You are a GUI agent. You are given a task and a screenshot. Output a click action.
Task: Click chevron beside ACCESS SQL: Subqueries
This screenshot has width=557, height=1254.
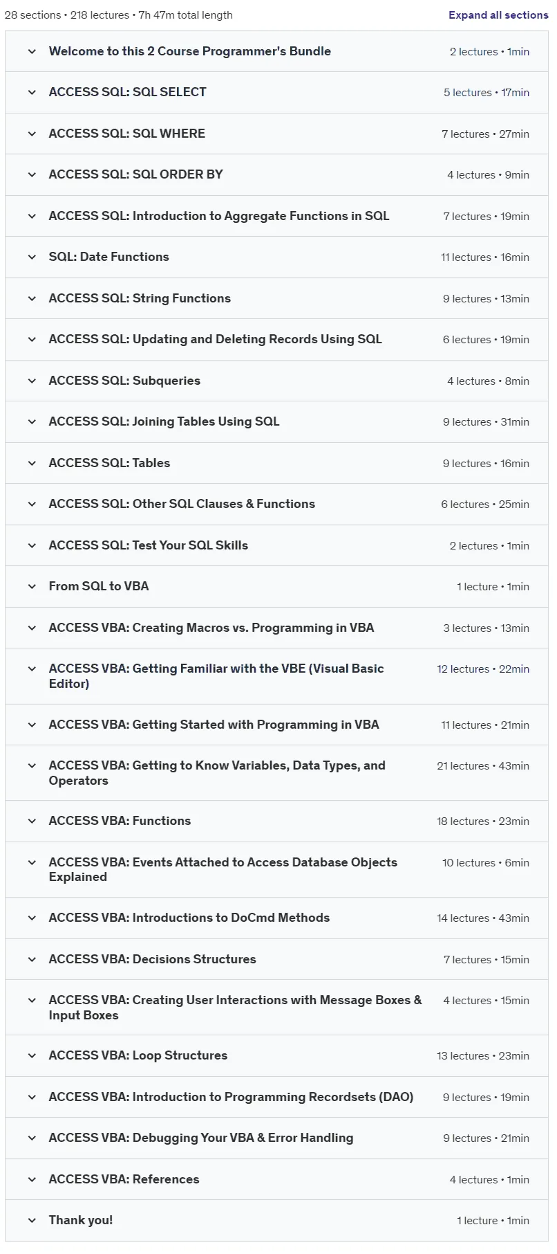click(32, 381)
